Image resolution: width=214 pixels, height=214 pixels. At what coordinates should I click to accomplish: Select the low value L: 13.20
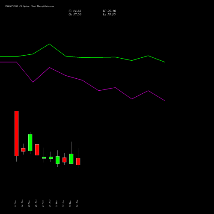pos(109,15)
